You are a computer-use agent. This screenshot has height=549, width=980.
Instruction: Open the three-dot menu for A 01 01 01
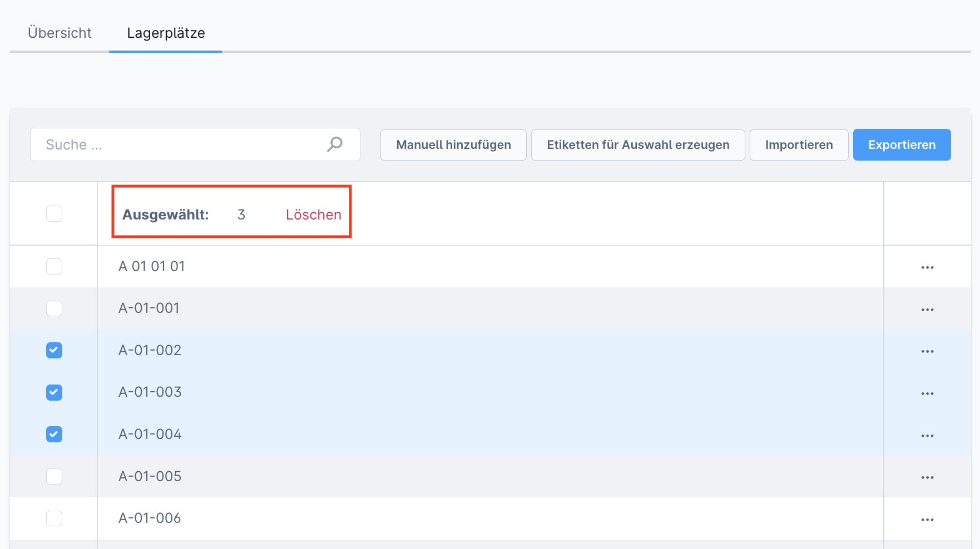click(927, 267)
